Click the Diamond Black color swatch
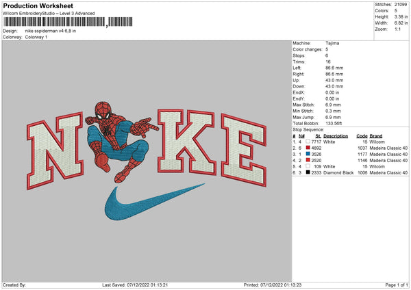Screen dimensions: 411x290 point(308,172)
